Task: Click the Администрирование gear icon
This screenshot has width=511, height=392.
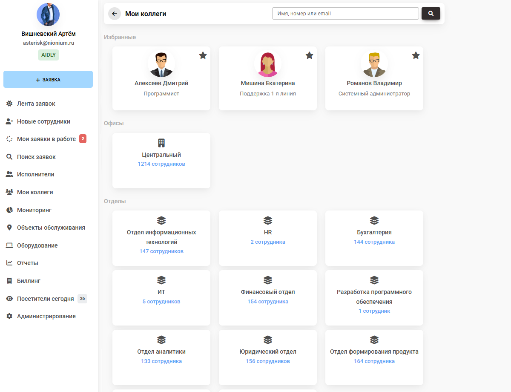Action: point(9,316)
